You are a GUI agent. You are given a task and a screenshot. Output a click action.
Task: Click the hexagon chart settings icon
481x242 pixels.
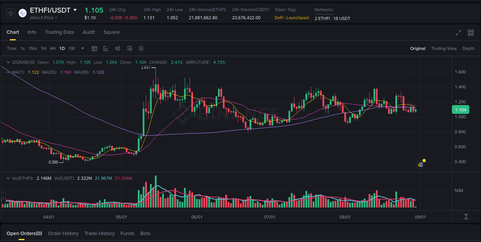[141, 48]
